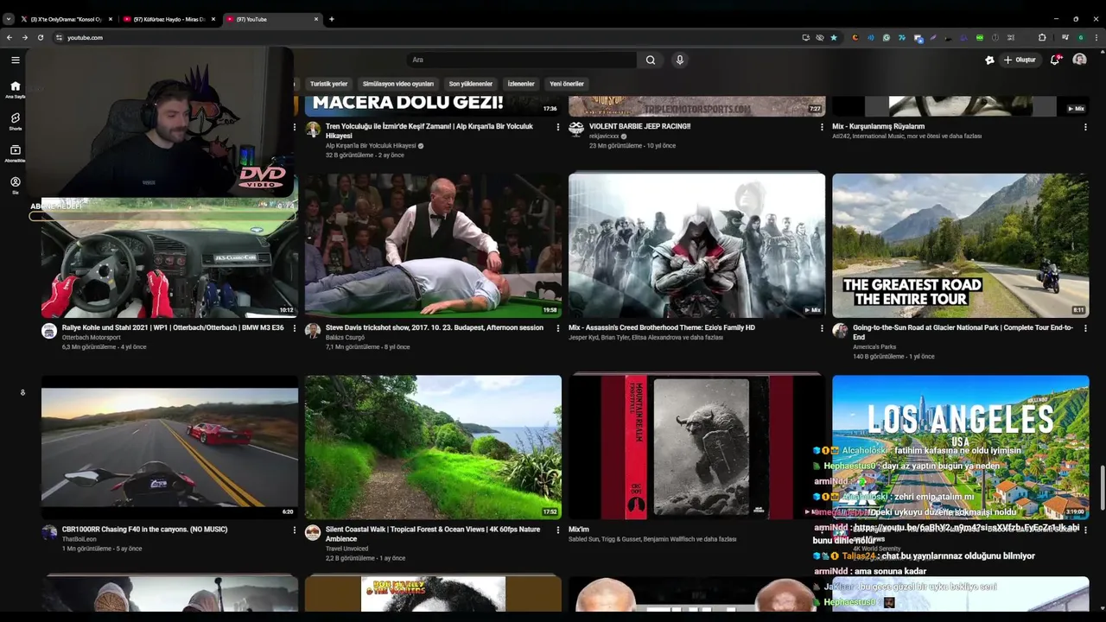
Task: Play the CBR1000RR Chasing F40 thumbnail
Action: click(169, 447)
